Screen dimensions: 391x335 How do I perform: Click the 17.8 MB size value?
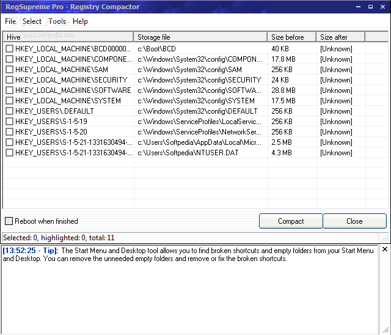(x=283, y=59)
